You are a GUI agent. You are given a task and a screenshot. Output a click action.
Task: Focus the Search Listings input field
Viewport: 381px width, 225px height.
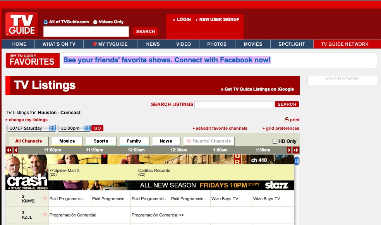(x=234, y=104)
